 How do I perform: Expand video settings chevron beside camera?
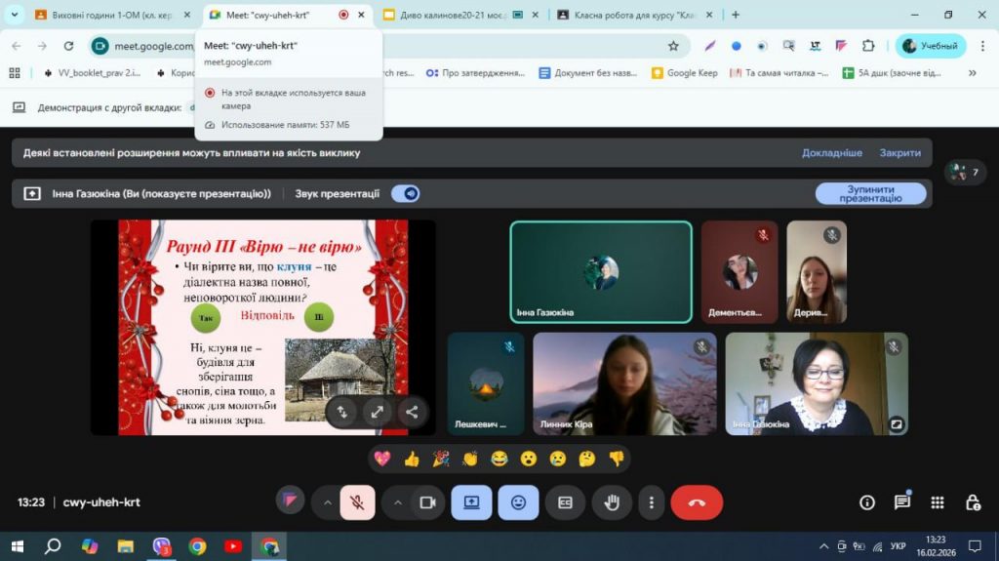pyautogui.click(x=397, y=502)
